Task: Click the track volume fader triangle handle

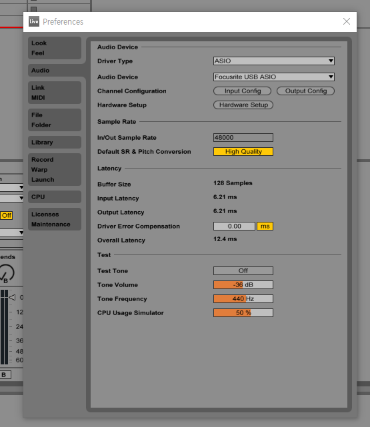Action: click(x=12, y=297)
